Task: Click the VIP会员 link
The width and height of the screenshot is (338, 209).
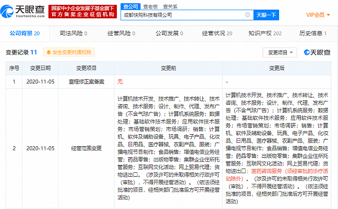Action: click(315, 15)
